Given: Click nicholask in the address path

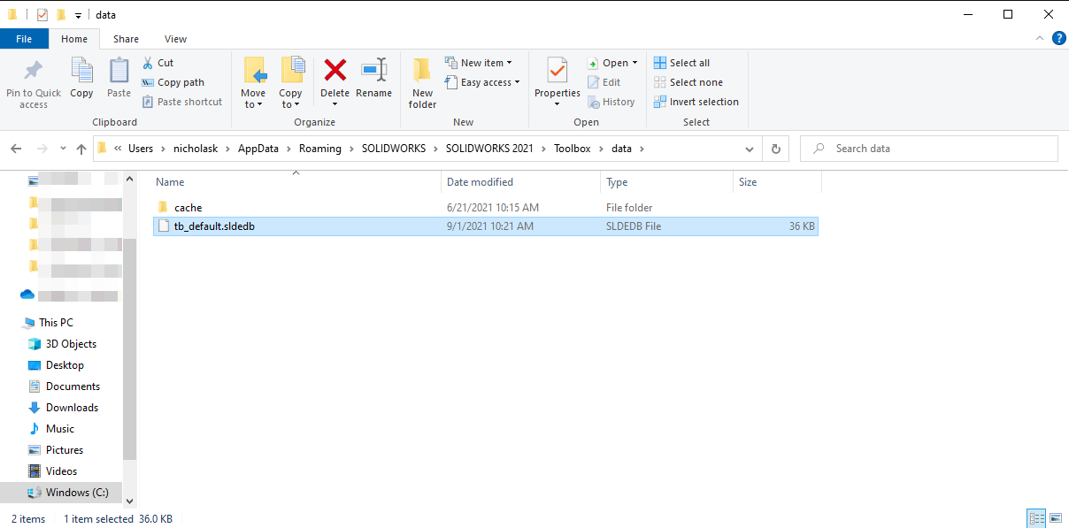Looking at the screenshot, I should click(196, 149).
